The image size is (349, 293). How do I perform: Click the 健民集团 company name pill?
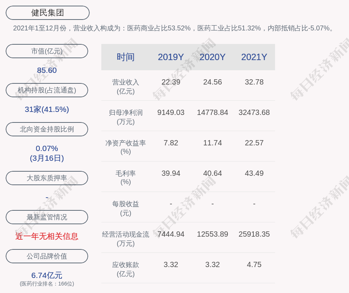point(48,13)
